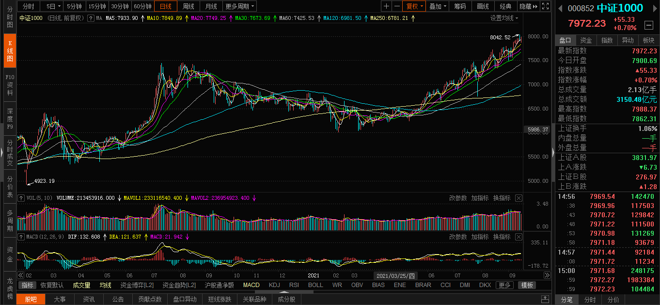The width and height of the screenshot is (660, 305).
Task: Toggle the 均线 moving average overlay
Action: click(x=105, y=285)
